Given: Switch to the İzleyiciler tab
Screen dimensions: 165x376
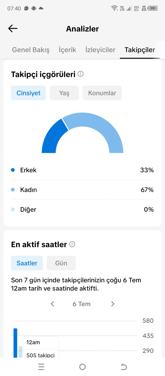Looking at the screenshot, I should coord(100,50).
